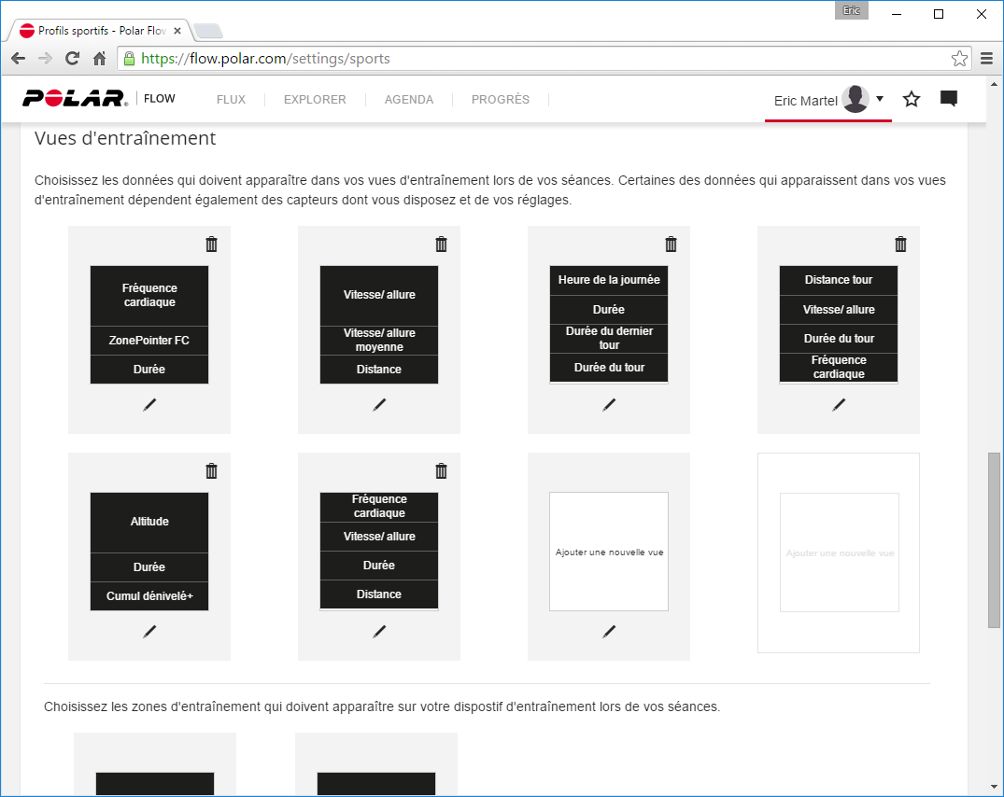Open the favorites star in Polar header
Image resolution: width=1004 pixels, height=797 pixels.
pyautogui.click(x=912, y=99)
